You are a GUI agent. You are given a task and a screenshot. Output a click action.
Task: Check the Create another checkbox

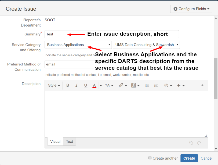point(150,158)
